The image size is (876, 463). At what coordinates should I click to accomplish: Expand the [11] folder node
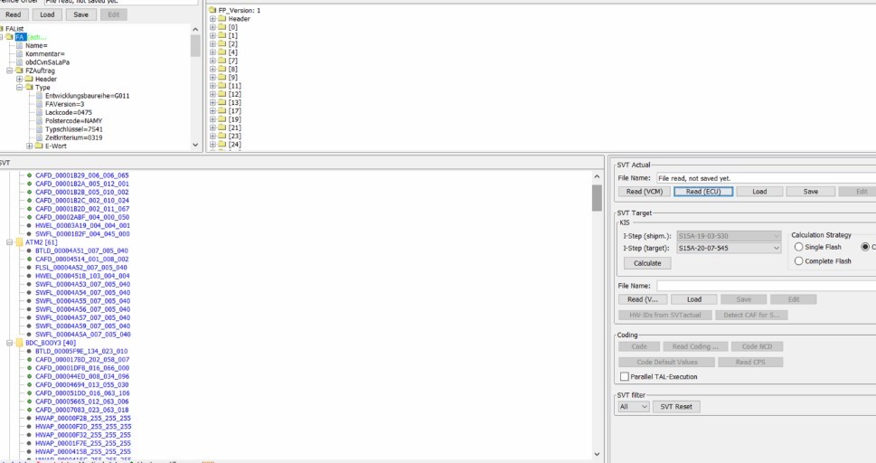coord(212,86)
